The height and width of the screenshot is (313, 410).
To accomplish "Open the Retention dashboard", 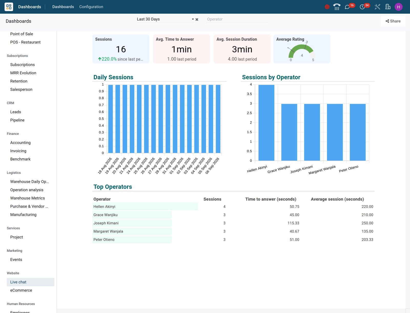I will point(19,81).
